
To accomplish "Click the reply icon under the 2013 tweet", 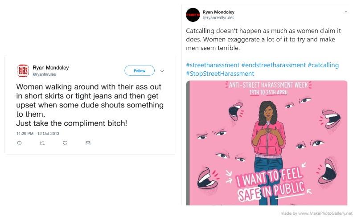I will point(19,143).
